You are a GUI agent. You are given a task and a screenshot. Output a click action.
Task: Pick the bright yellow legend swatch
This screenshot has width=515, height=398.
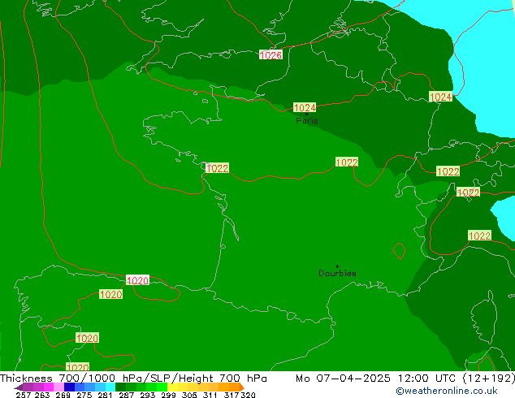click(x=172, y=387)
